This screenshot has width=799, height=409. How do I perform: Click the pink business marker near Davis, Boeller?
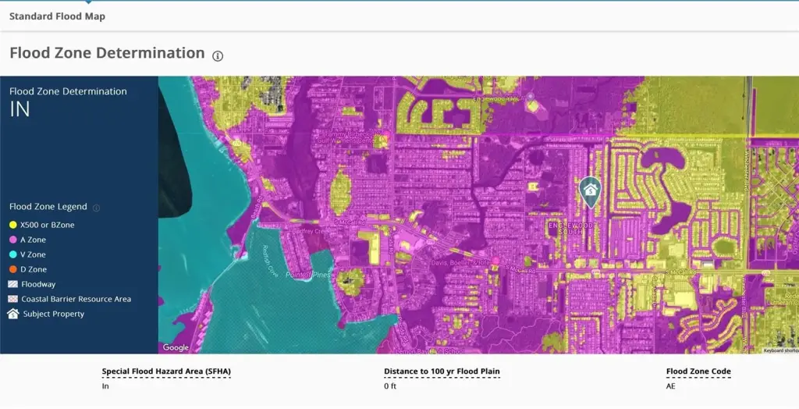pyautogui.click(x=495, y=261)
